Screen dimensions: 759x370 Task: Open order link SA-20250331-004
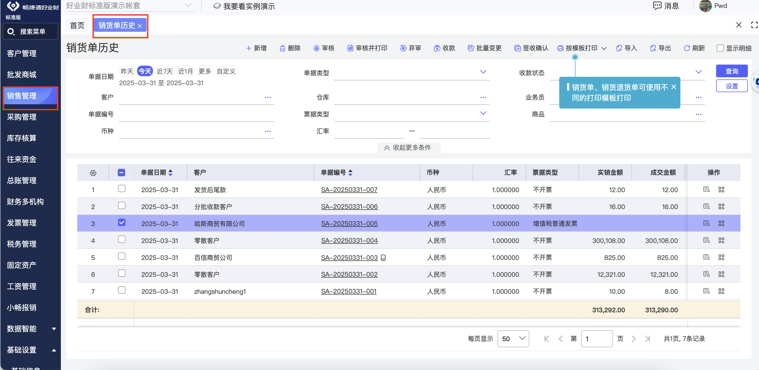point(349,240)
